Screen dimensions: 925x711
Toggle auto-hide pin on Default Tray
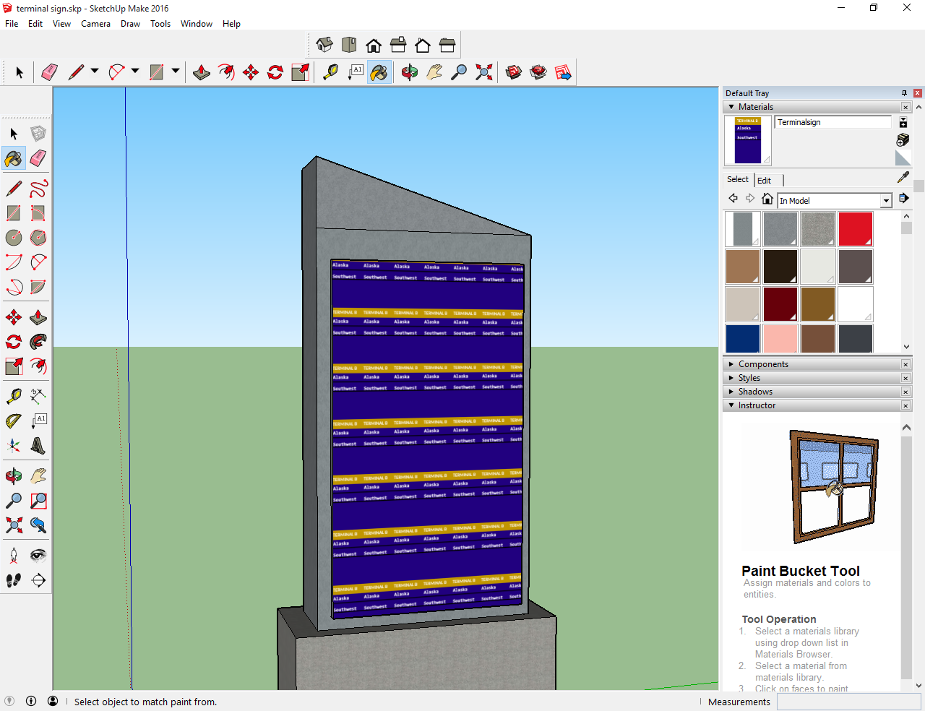904,93
